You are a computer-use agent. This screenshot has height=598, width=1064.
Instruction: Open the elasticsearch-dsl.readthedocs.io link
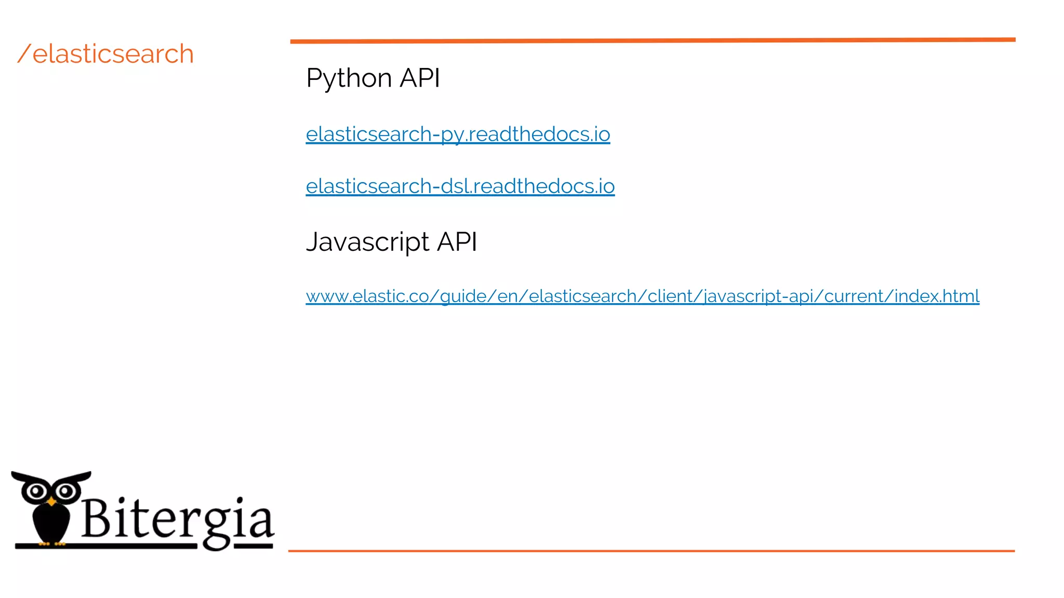coord(460,186)
